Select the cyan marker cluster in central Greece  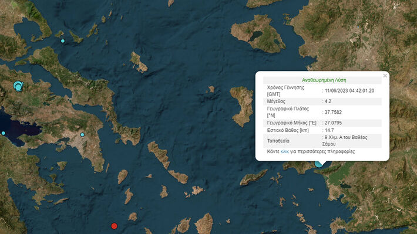point(18,86)
